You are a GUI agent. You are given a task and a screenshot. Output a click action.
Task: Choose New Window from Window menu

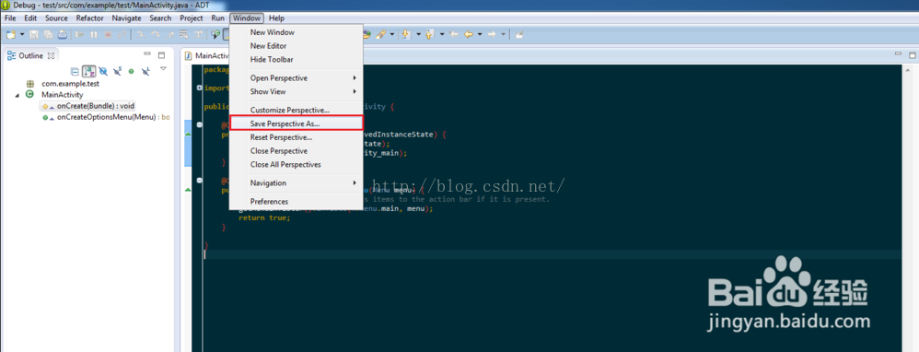click(296, 32)
